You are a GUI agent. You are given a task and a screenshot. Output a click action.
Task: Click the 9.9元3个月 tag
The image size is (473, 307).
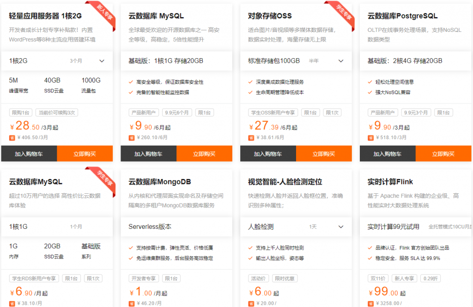click(x=416, y=113)
